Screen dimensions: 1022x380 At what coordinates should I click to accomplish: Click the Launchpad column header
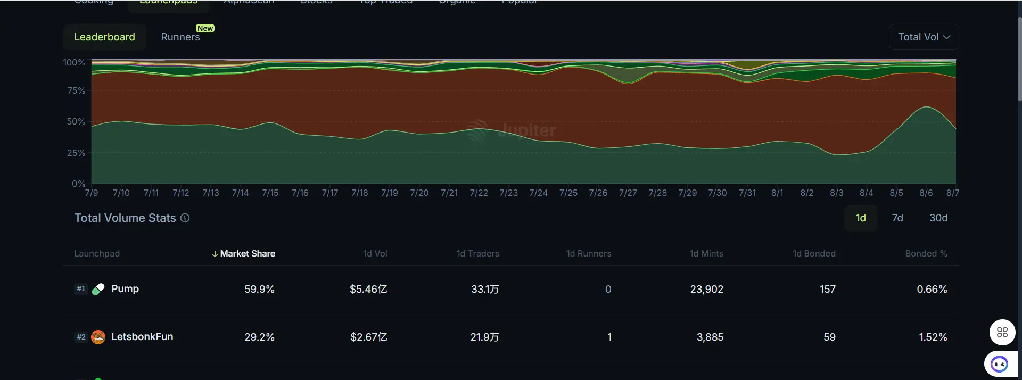97,253
